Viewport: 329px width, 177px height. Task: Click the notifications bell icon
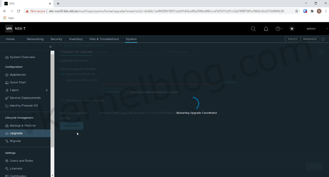pos(266,28)
